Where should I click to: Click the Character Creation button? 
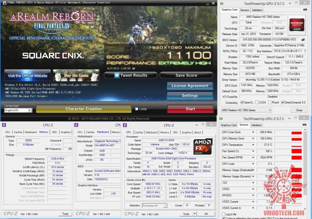tap(84, 109)
